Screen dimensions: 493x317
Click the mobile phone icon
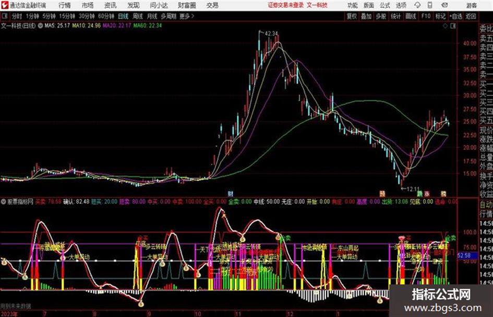[x=430, y=5]
